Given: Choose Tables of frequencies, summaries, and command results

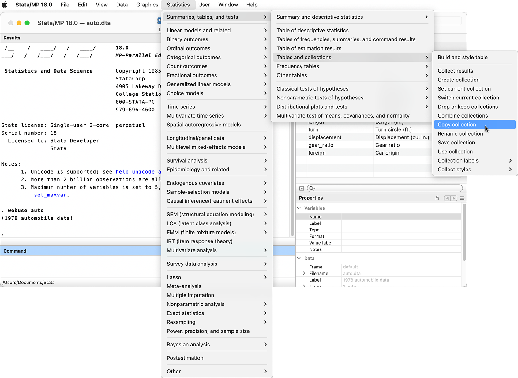Looking at the screenshot, I should pos(352,39).
